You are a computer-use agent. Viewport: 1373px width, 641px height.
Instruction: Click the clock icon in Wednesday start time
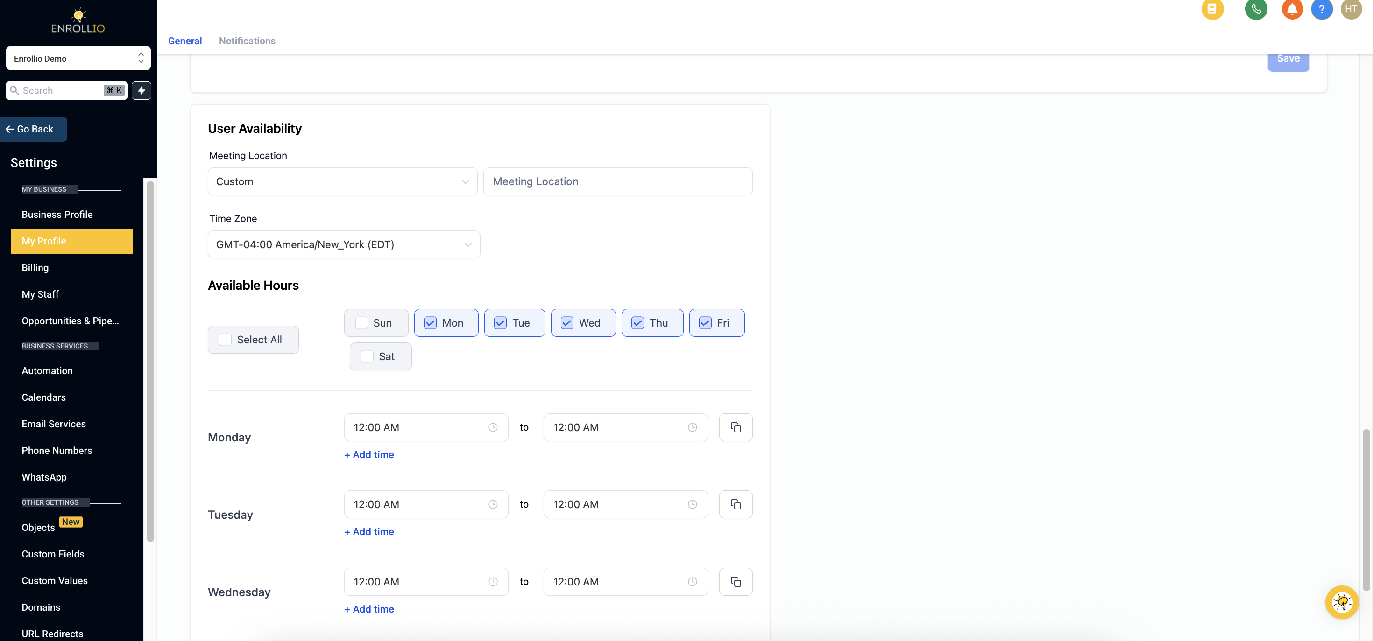(x=493, y=582)
